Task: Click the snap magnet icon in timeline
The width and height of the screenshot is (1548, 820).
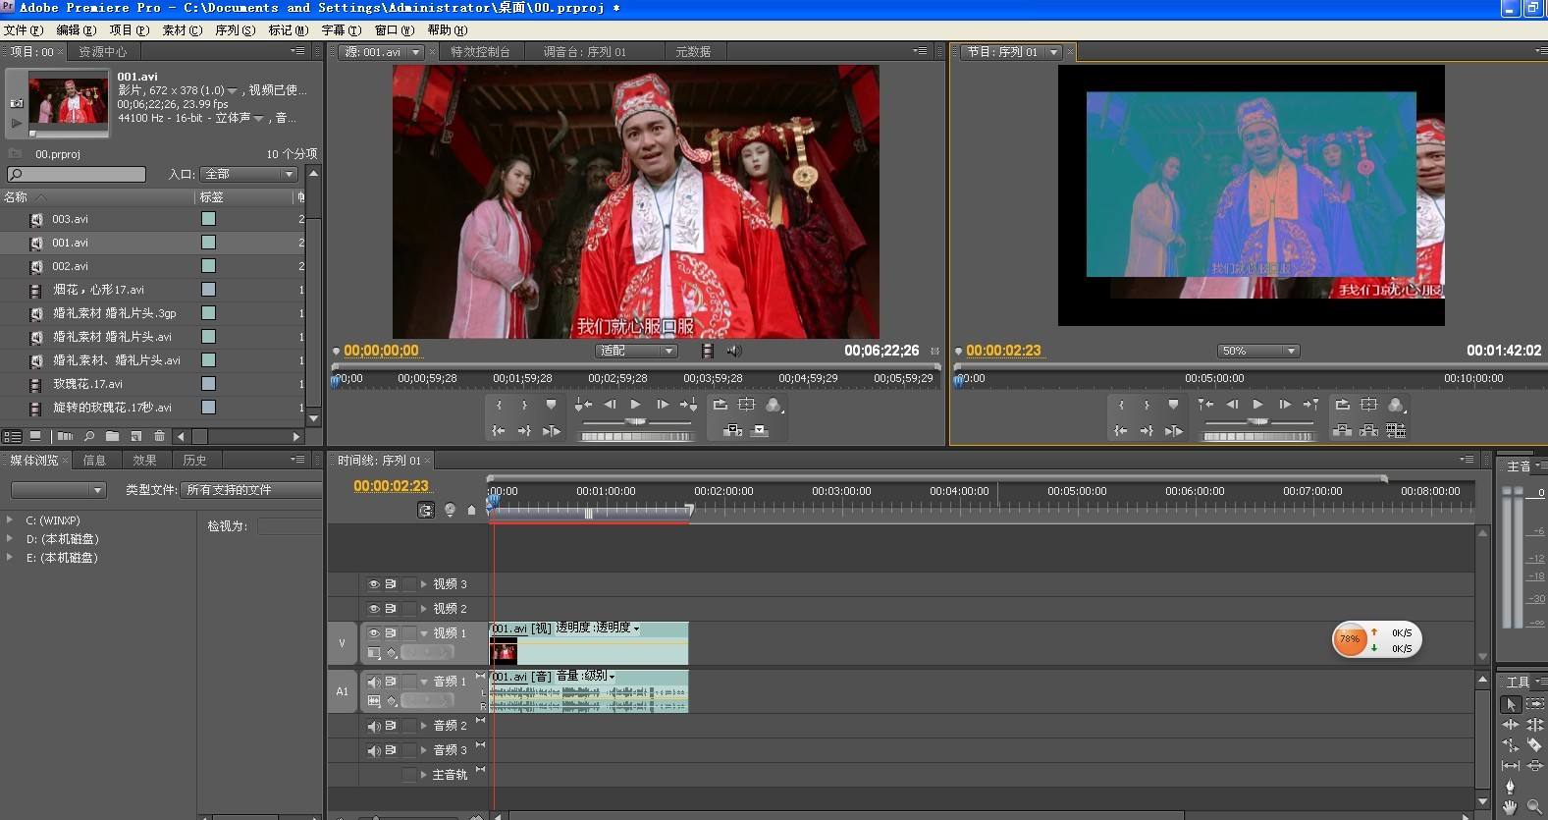Action: pyautogui.click(x=426, y=510)
